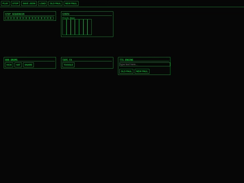244x183 pixels.
Task: Toggle the last (16th) sequencer step
Action: (x=52, y=18)
